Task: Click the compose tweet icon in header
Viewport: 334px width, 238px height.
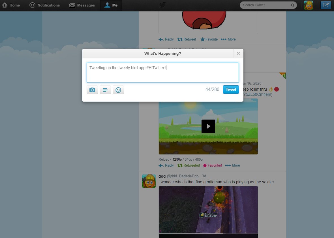Action: (x=326, y=5)
